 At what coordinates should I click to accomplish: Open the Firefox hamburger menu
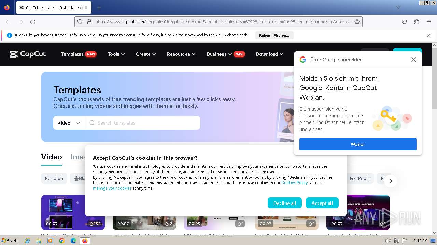coord(429,22)
